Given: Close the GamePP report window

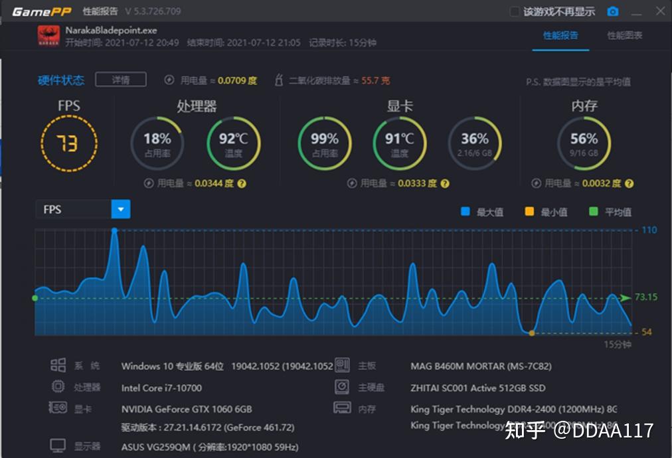Looking at the screenshot, I should click(x=661, y=11).
